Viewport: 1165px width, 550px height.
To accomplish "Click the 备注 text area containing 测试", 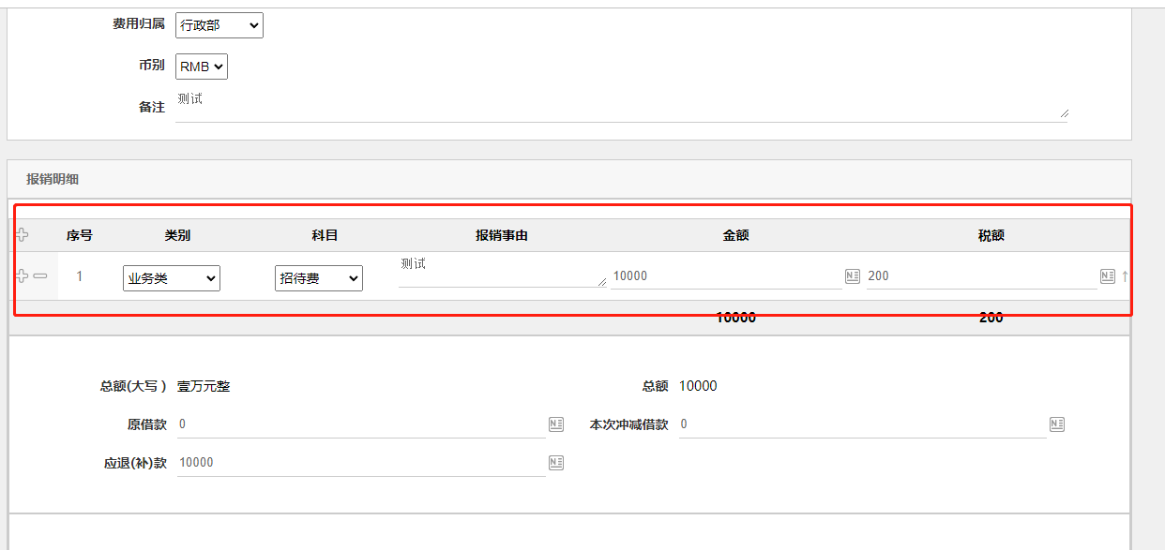I will pos(621,105).
